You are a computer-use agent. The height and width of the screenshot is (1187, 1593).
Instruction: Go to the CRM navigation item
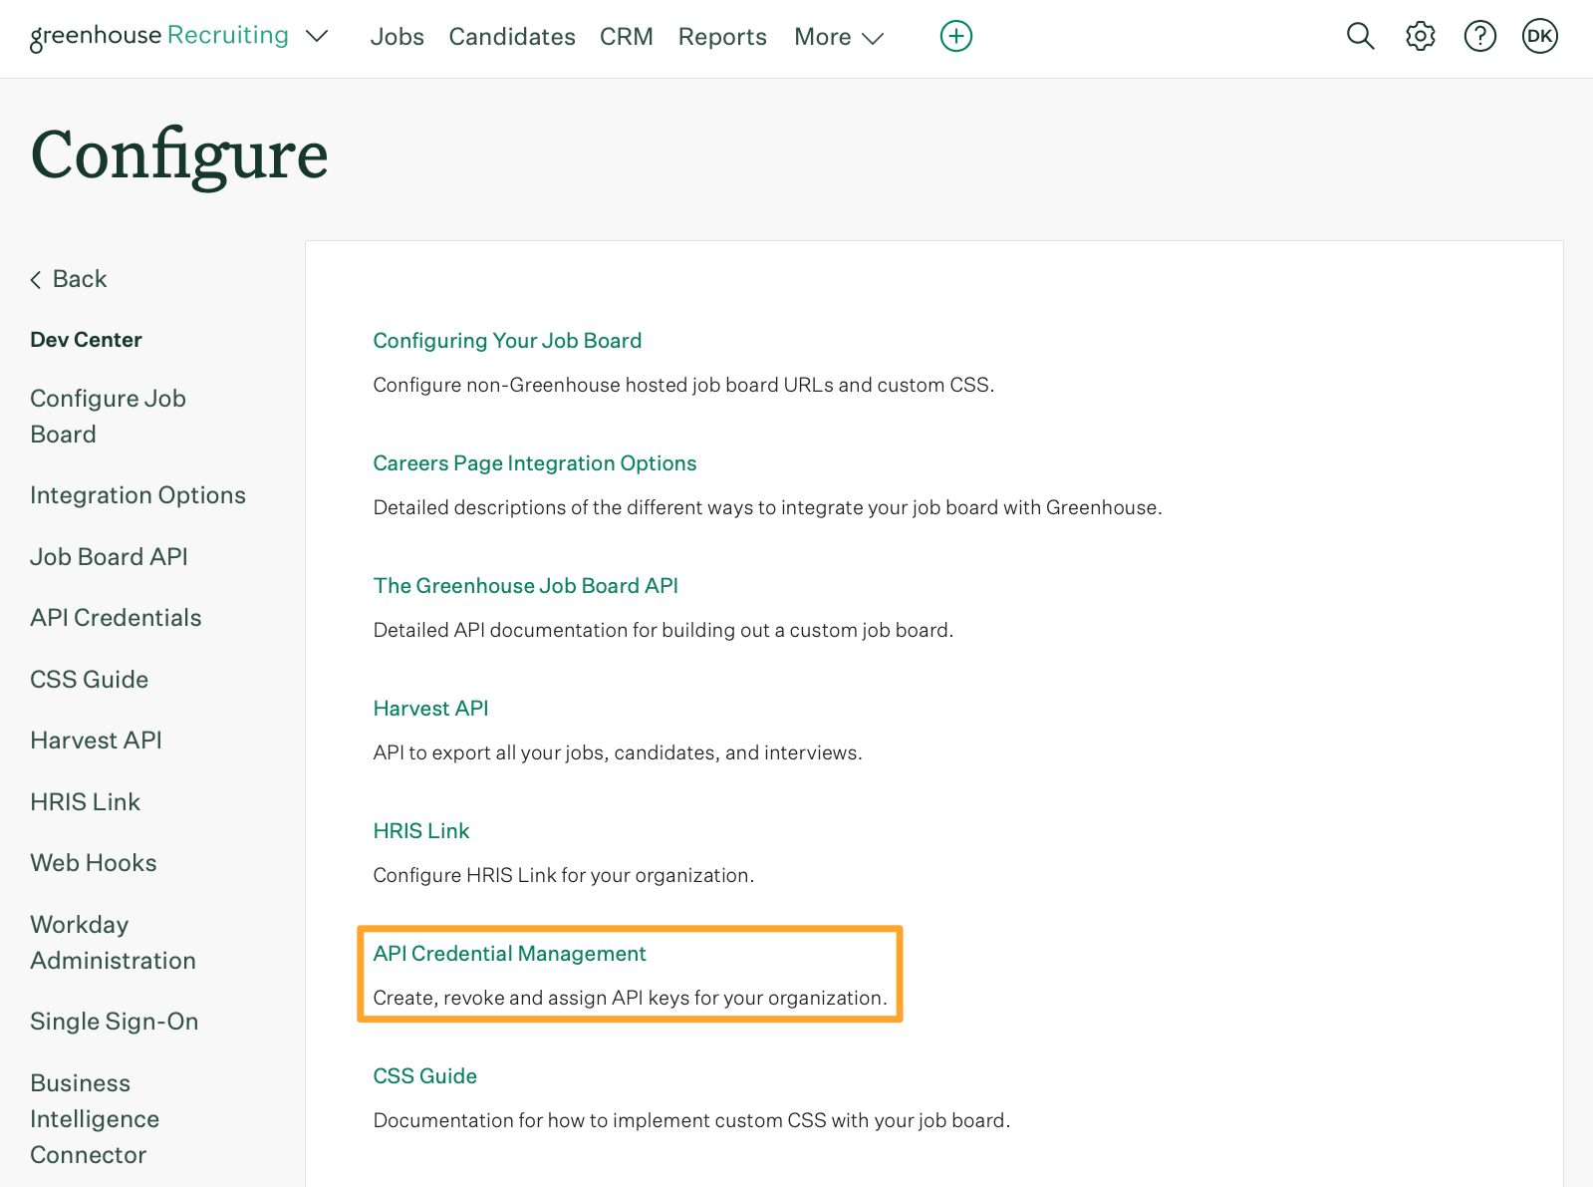point(627,37)
